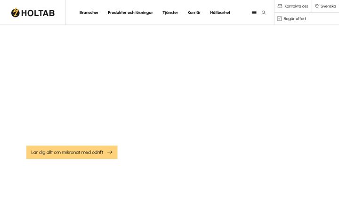The height and width of the screenshot is (212, 339).
Task: Go to the Karriär section
Action: coord(194,13)
